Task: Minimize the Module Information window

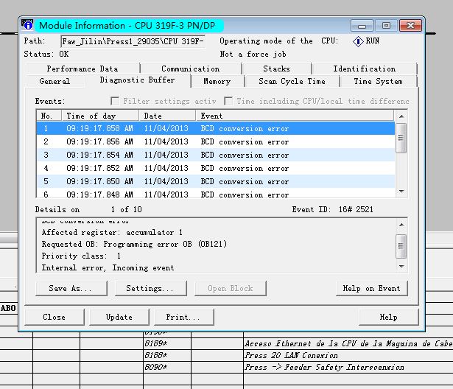Action: (x=362, y=26)
